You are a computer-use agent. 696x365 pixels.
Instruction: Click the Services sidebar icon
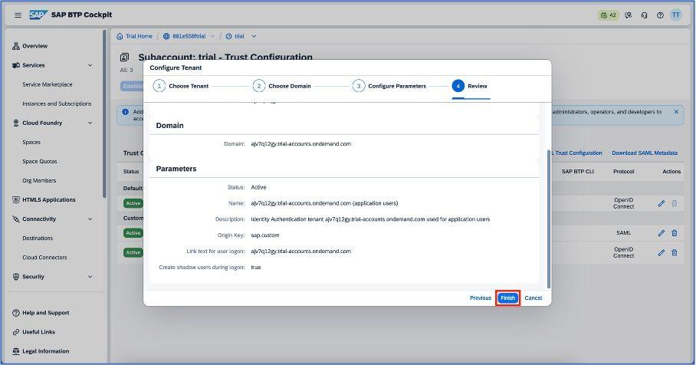[x=16, y=65]
